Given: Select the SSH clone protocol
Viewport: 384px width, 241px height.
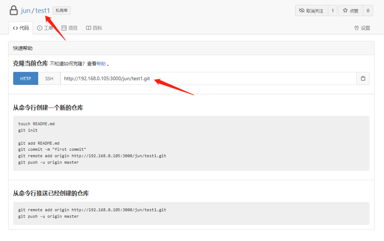Looking at the screenshot, I should point(49,78).
